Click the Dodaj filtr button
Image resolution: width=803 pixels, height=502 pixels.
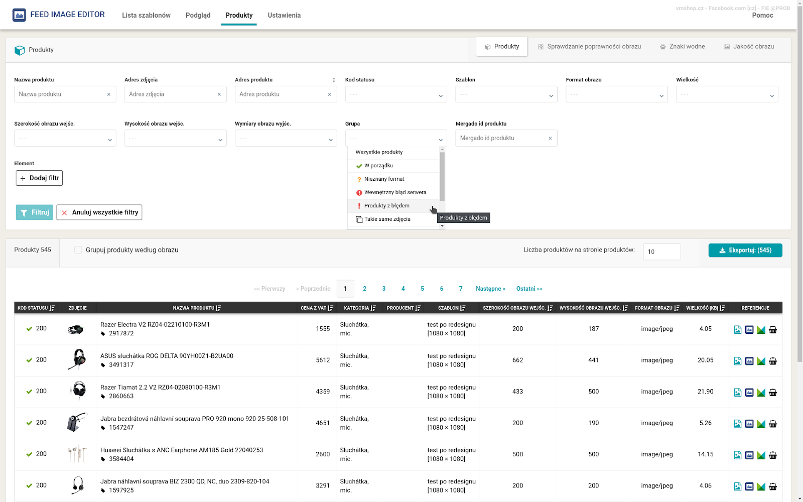39,178
